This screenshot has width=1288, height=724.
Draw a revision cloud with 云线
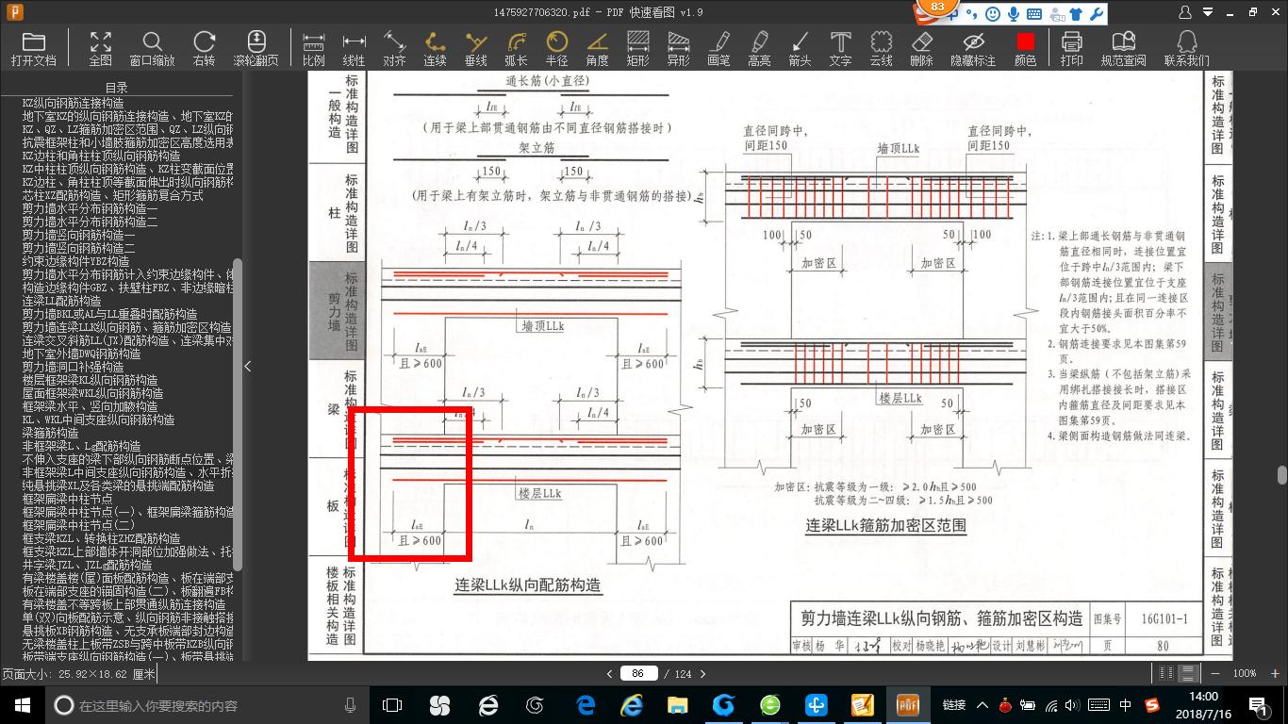coord(881,48)
